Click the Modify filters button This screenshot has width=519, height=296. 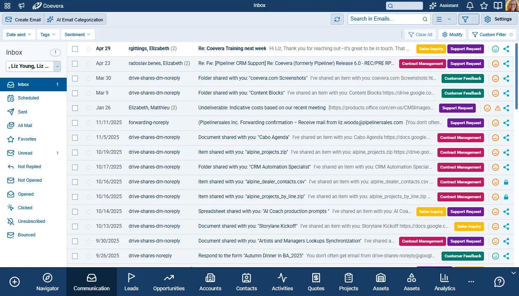(x=452, y=35)
